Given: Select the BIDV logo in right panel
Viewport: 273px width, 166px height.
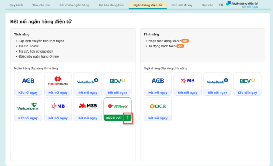Looking at the screenshot, I should (x=247, y=81).
